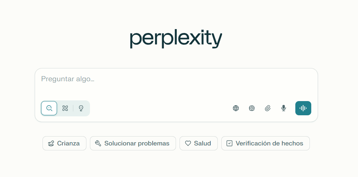Image resolution: width=358 pixels, height=177 pixels.
Task: Open the chip model selector
Action: tap(252, 108)
